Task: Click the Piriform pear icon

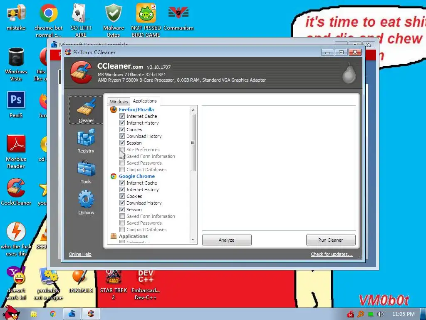Action: click(349, 73)
